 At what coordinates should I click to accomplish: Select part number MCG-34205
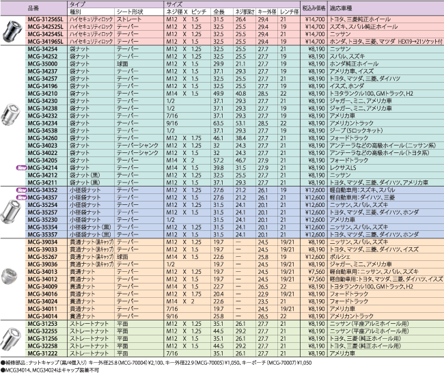click(42, 161)
